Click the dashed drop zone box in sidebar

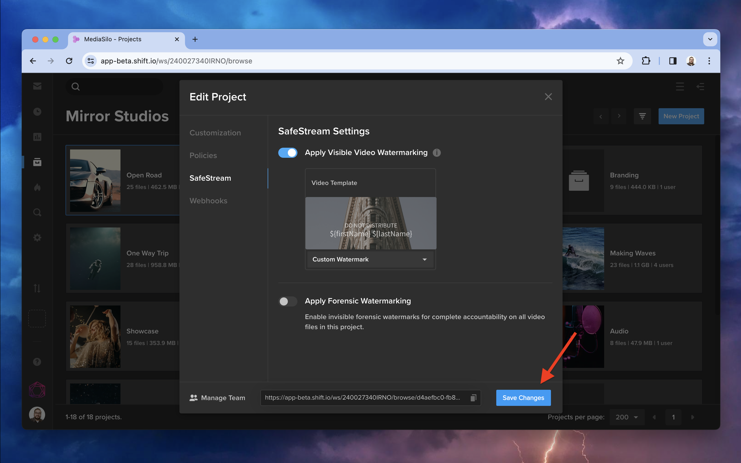pyautogui.click(x=37, y=319)
